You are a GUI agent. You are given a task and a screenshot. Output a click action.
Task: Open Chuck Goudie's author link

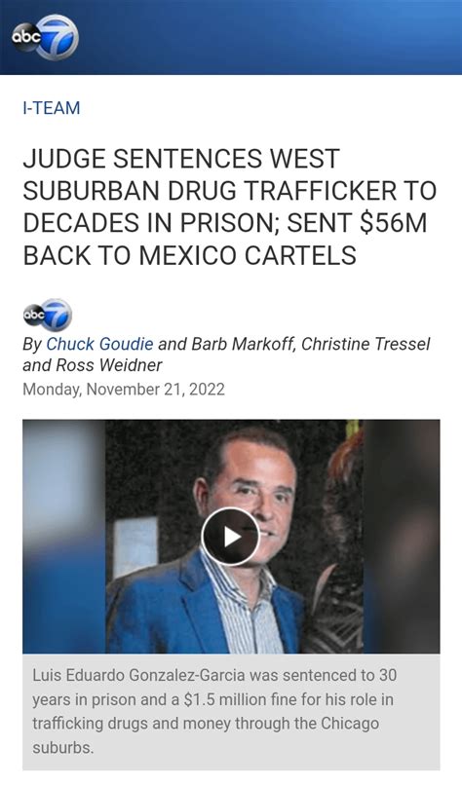pos(99,344)
